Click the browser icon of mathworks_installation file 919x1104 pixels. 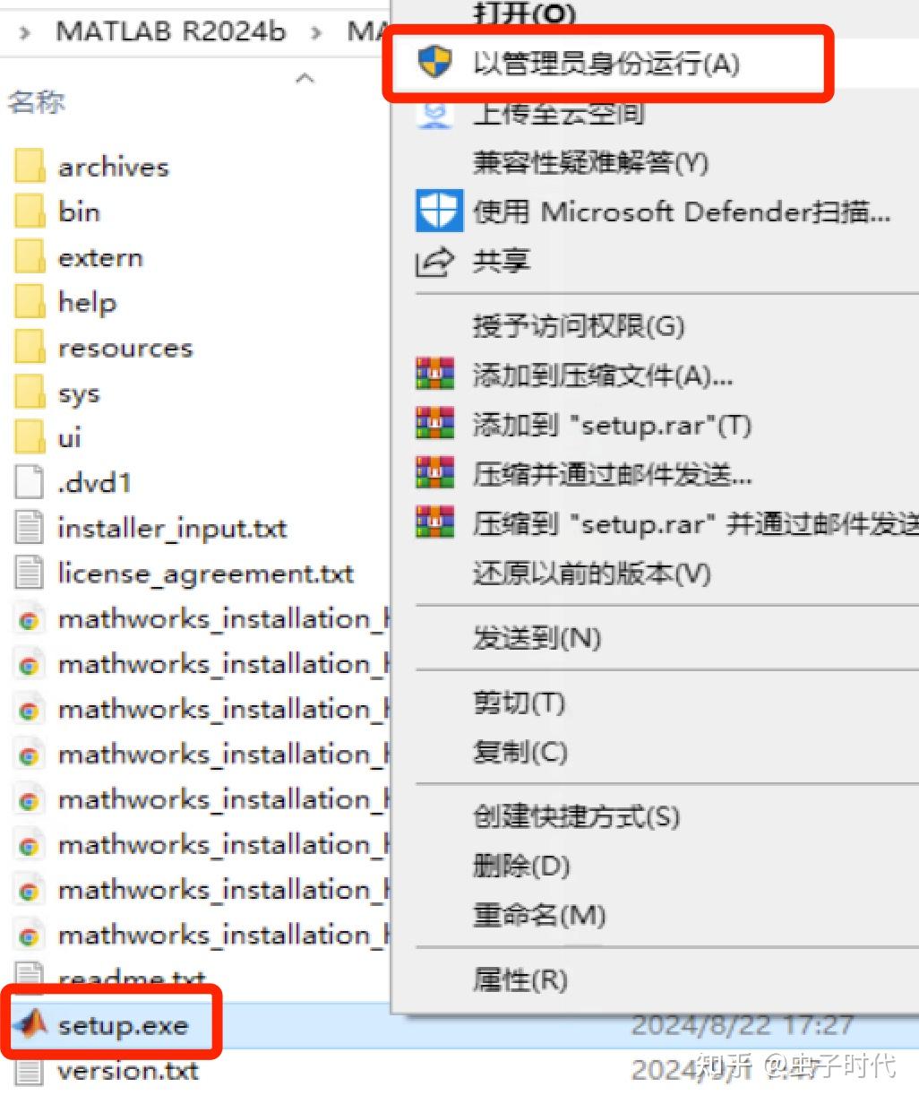point(30,618)
